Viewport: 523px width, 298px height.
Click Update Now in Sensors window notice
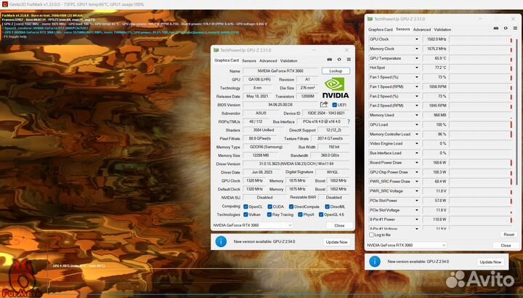[x=490, y=262]
